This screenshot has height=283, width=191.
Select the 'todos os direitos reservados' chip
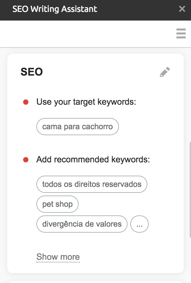92,184
